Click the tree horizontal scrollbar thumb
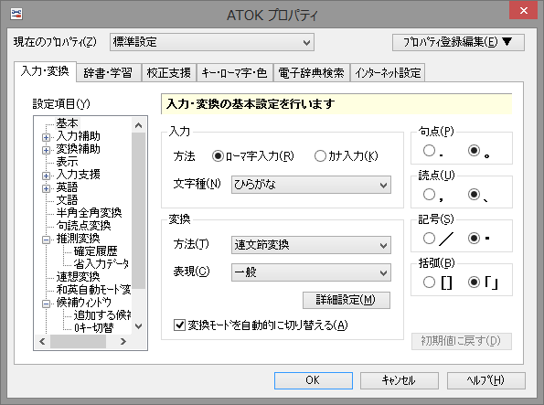 click(78, 342)
